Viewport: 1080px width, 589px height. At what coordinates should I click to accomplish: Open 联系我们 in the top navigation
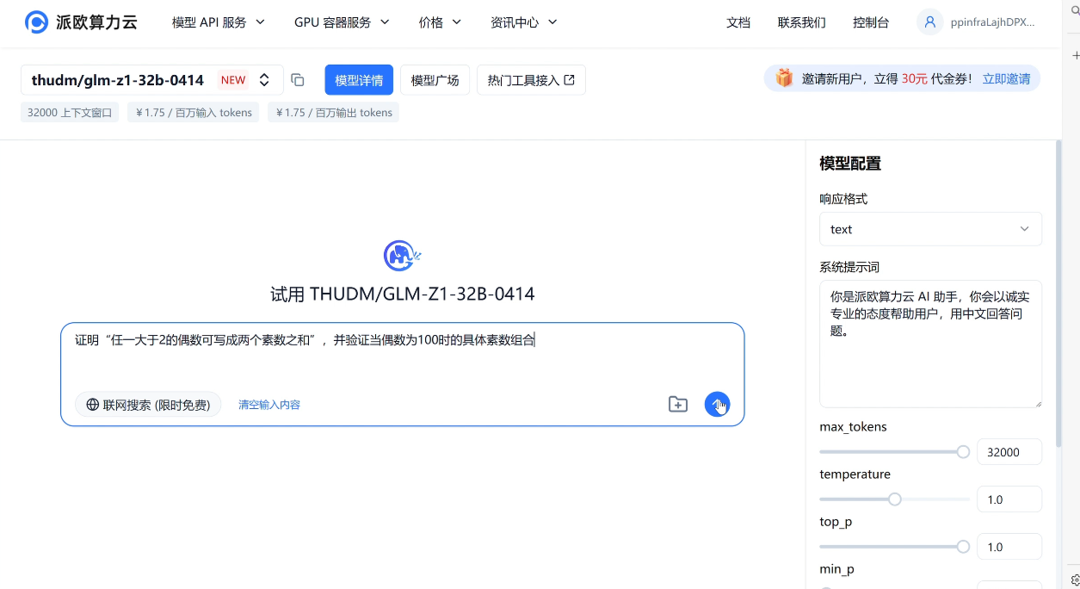pos(801,22)
